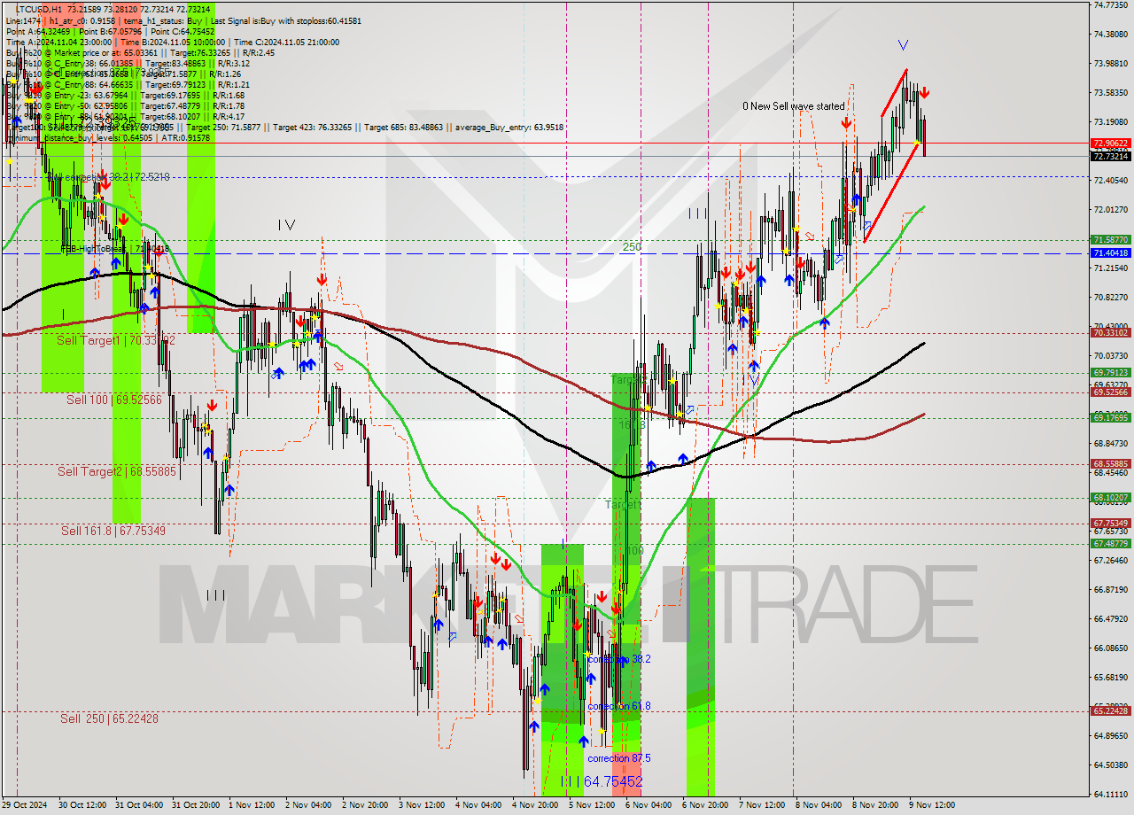Click the '8 Nov 20:00' time label

(x=875, y=806)
